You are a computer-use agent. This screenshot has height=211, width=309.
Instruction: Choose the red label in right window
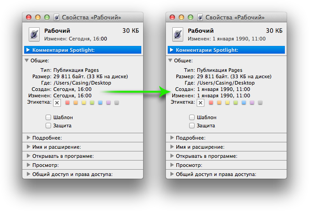[211, 102]
